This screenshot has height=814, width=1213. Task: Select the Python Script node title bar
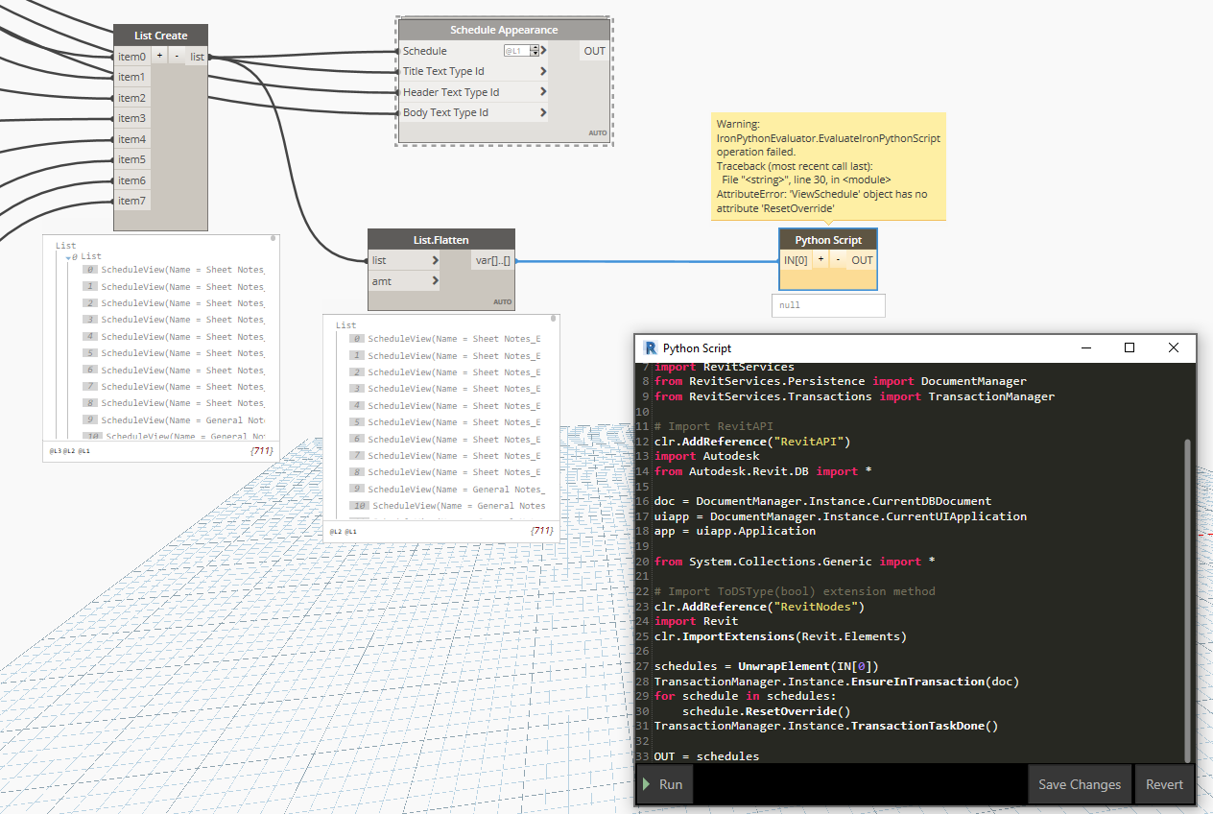click(x=828, y=240)
